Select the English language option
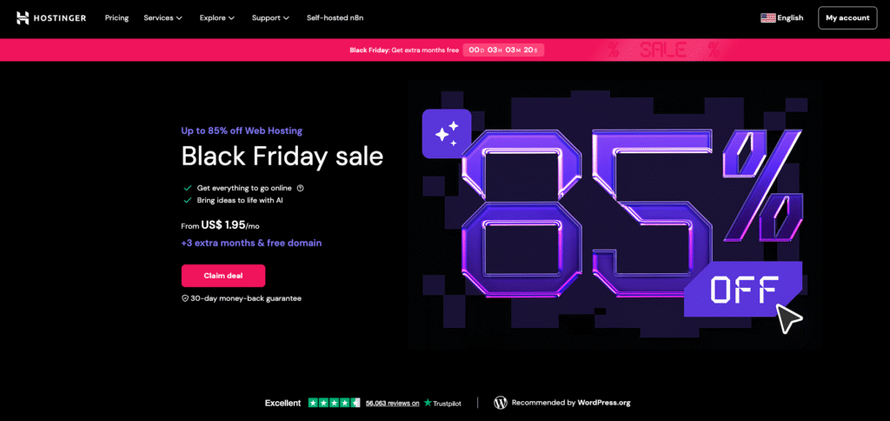Viewport: 890px width, 421px height. [790, 17]
